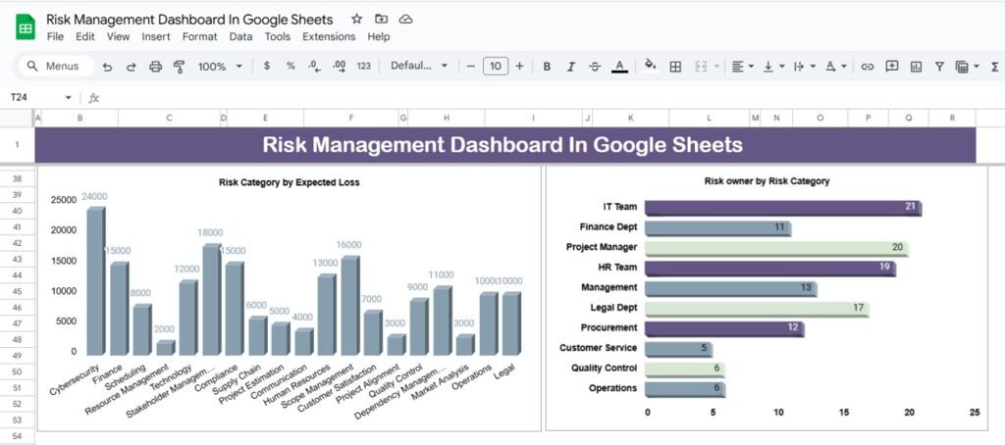The width and height of the screenshot is (1005, 445).
Task: Insert a comment
Action: (891, 66)
